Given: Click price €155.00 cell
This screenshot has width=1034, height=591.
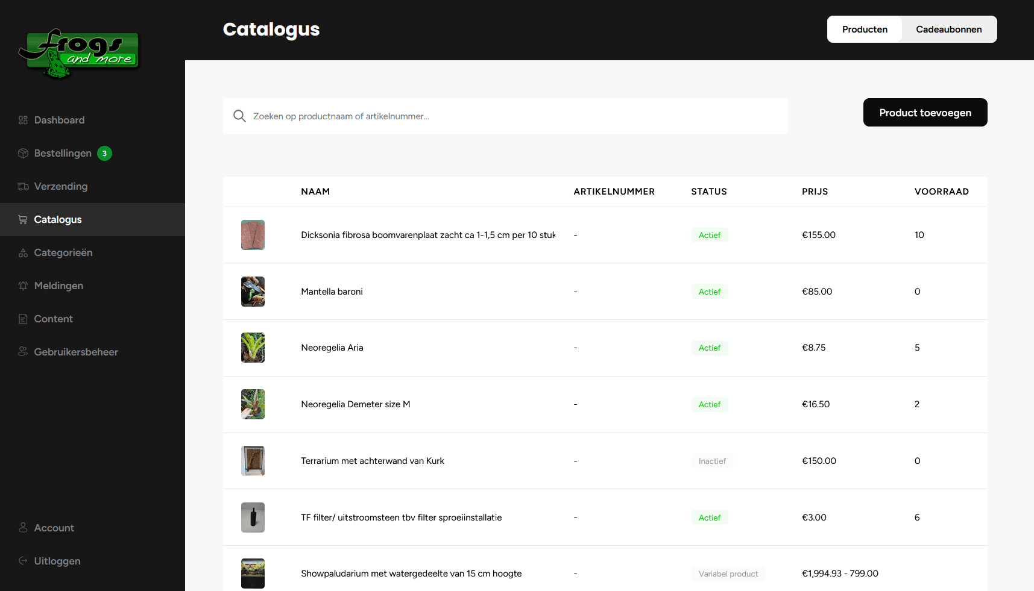Looking at the screenshot, I should (x=819, y=235).
